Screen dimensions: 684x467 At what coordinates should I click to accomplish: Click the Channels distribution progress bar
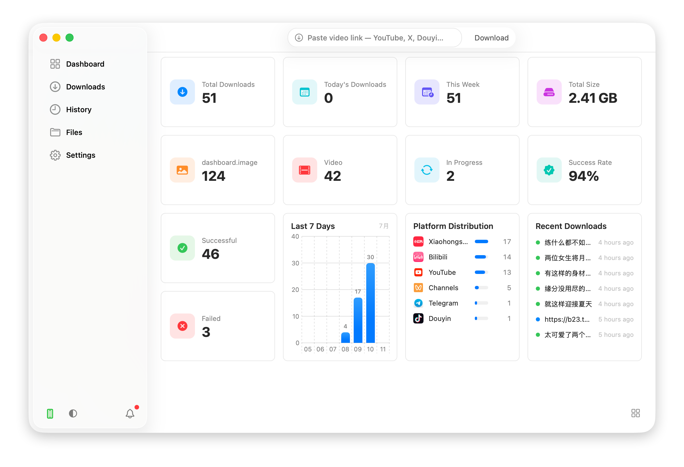[481, 288]
